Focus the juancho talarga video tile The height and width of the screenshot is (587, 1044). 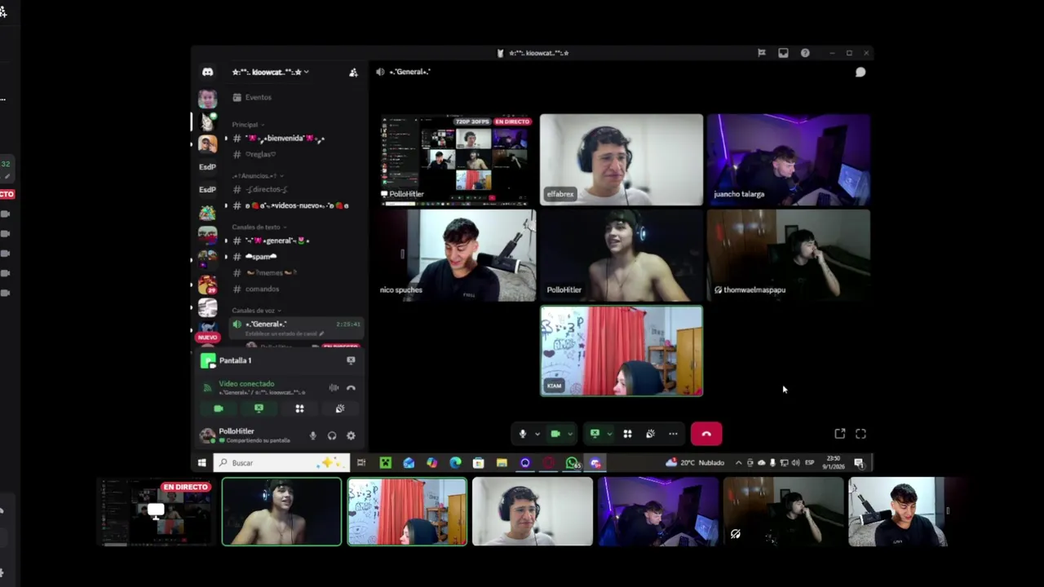(789, 160)
